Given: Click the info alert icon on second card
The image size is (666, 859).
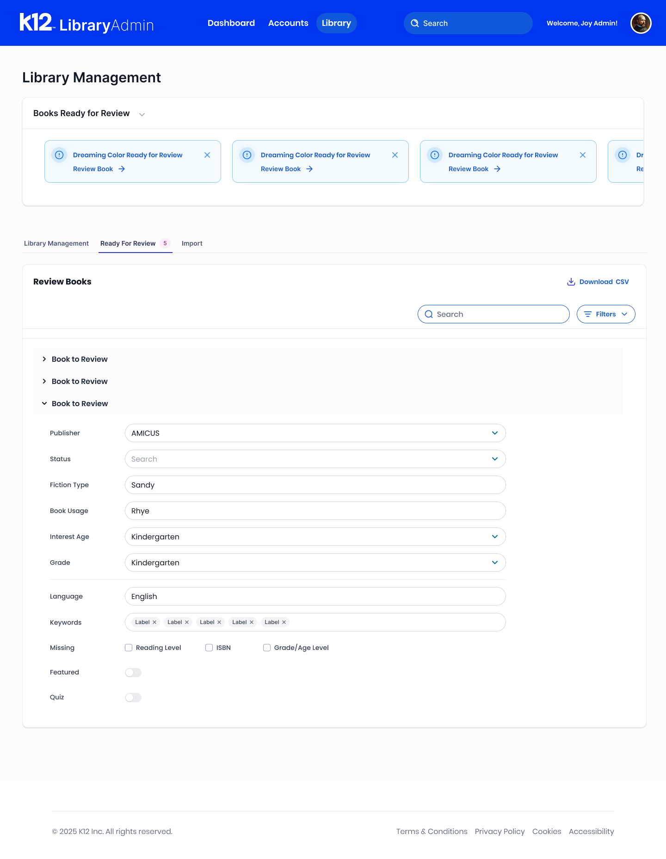Looking at the screenshot, I should [x=247, y=155].
